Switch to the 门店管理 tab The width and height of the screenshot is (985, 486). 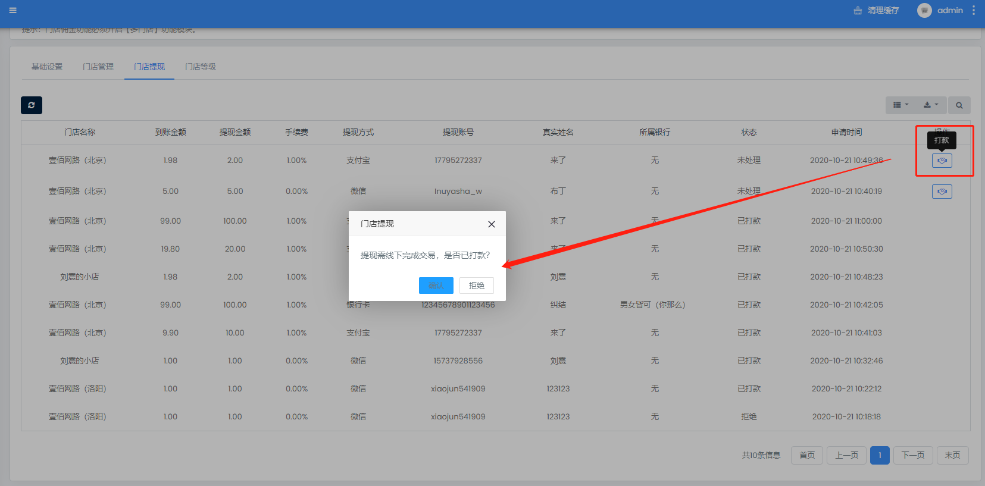click(98, 67)
